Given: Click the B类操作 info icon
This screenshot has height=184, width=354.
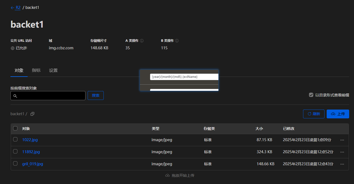Looking at the screenshot, I should [x=177, y=41].
